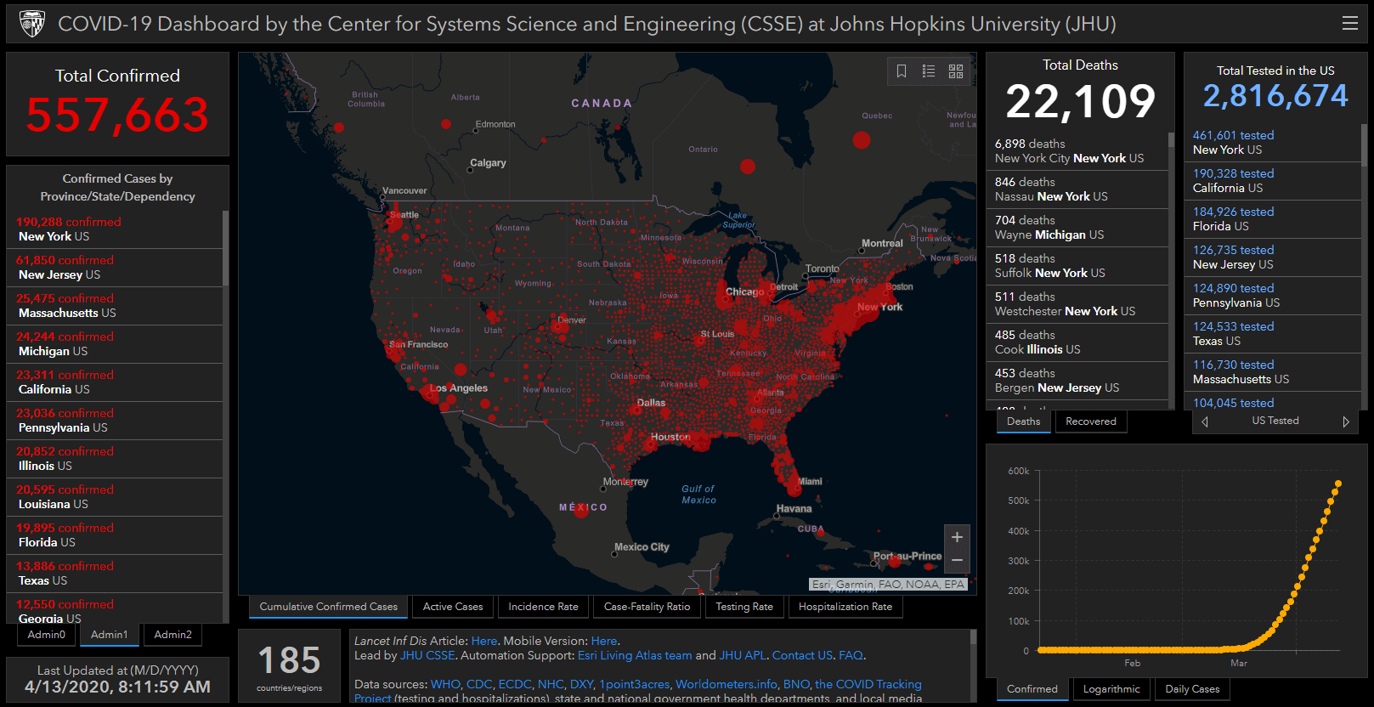1374x707 pixels.
Task: Click the Esri, Garmin attribution text
Action: [888, 585]
